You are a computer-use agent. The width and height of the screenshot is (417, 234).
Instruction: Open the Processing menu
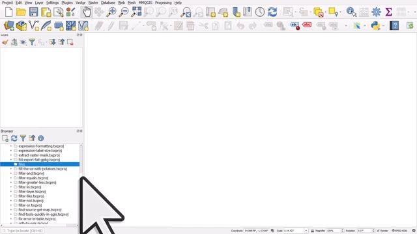click(x=163, y=3)
